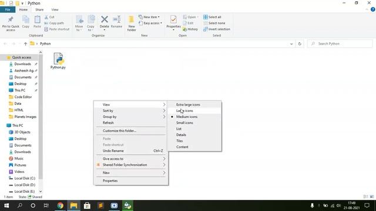Switch to large thumbnails view in status bar
Image resolution: width=376 pixels, height=211 pixels.
[372, 197]
